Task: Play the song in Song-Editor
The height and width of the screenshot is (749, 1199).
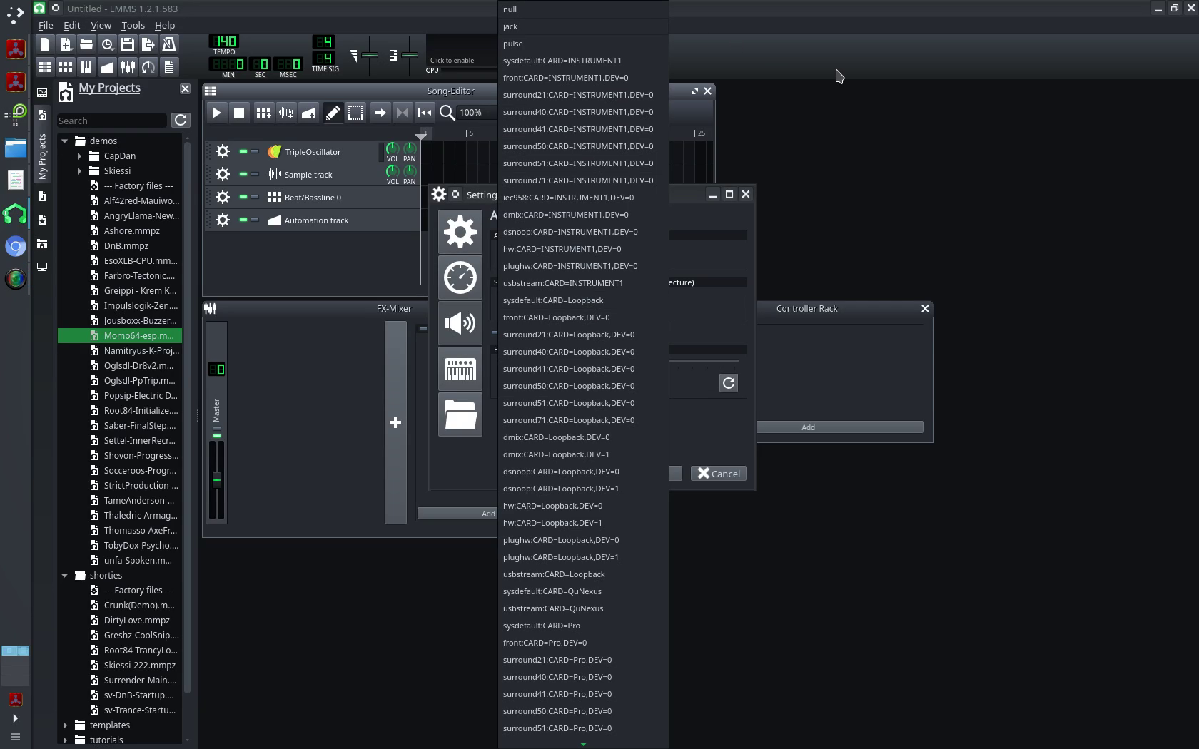Action: tap(216, 113)
